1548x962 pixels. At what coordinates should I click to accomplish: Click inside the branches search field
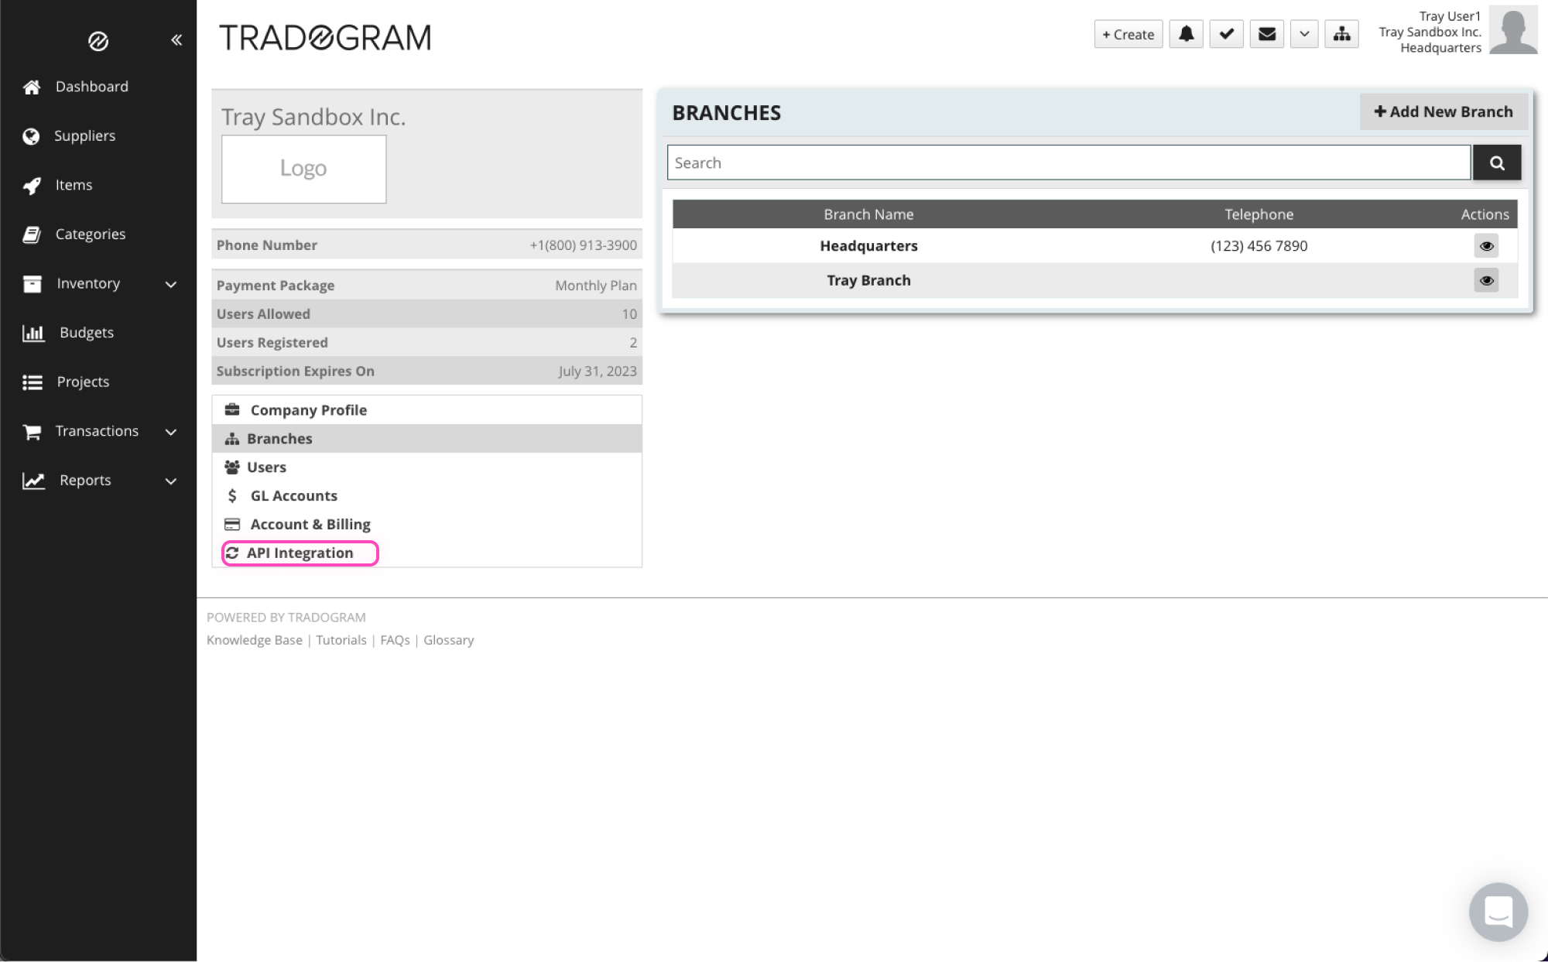coord(1068,163)
